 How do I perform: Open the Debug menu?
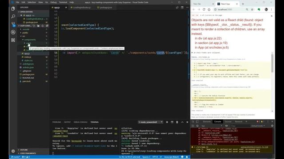point(53,2)
